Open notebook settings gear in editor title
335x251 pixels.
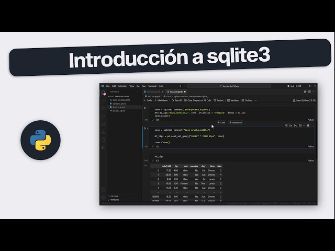[x=305, y=92]
